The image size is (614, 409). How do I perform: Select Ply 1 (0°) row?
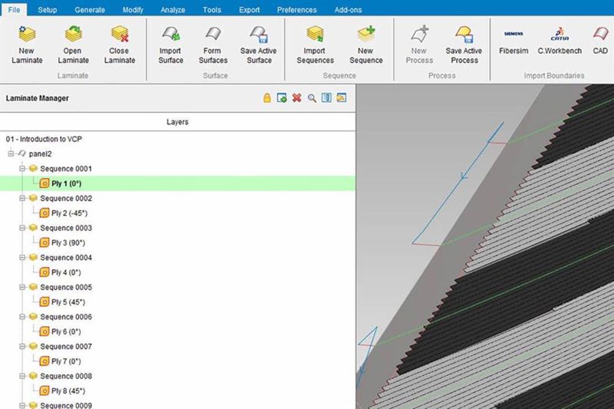coord(177,183)
